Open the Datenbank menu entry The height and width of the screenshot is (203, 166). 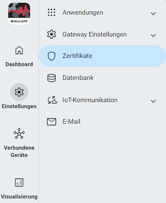(102, 78)
